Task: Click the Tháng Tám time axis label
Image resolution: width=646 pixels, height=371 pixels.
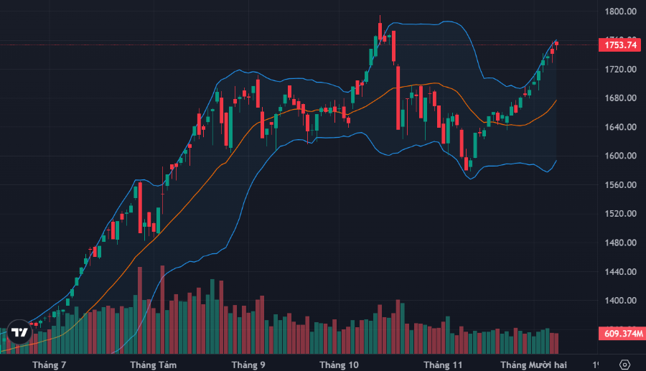Action: point(154,365)
